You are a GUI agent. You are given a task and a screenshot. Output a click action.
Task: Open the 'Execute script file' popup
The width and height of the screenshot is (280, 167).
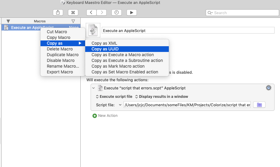pyautogui.click(x=114, y=97)
